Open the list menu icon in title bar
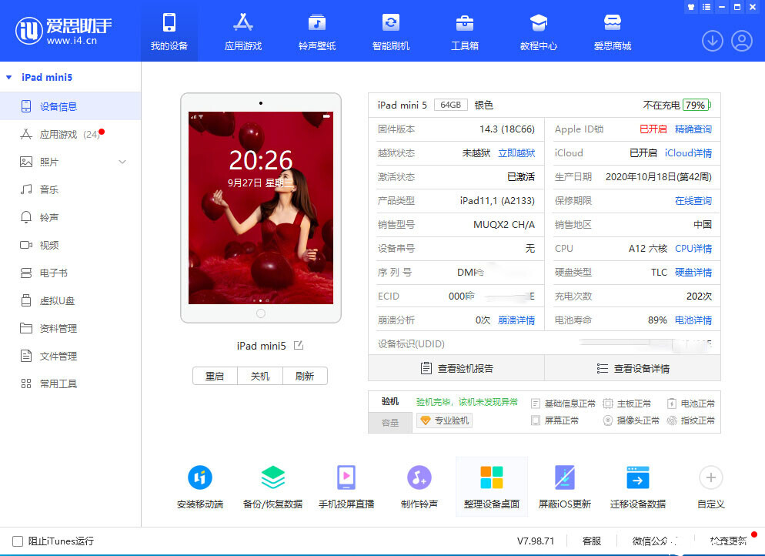The width and height of the screenshot is (765, 556). 706,7
